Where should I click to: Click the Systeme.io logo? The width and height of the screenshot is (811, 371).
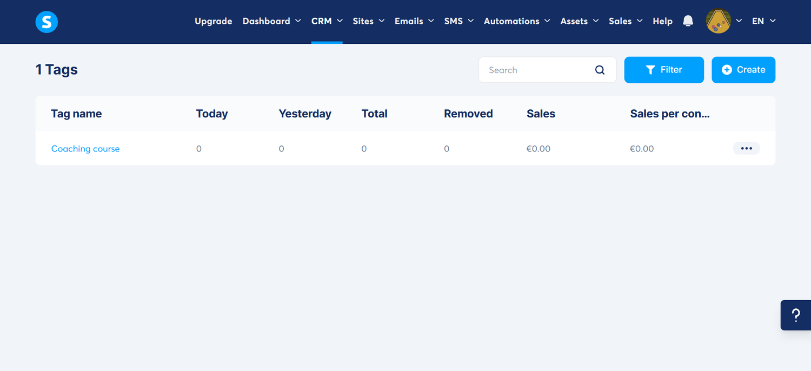(x=46, y=22)
